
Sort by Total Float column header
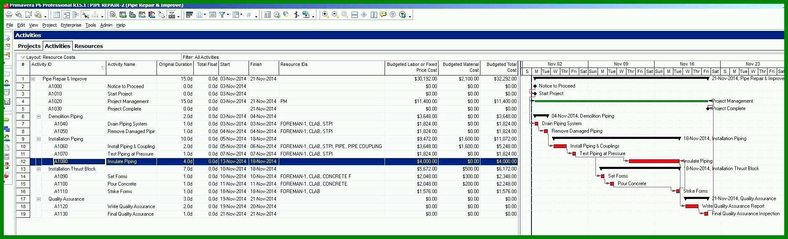207,68
